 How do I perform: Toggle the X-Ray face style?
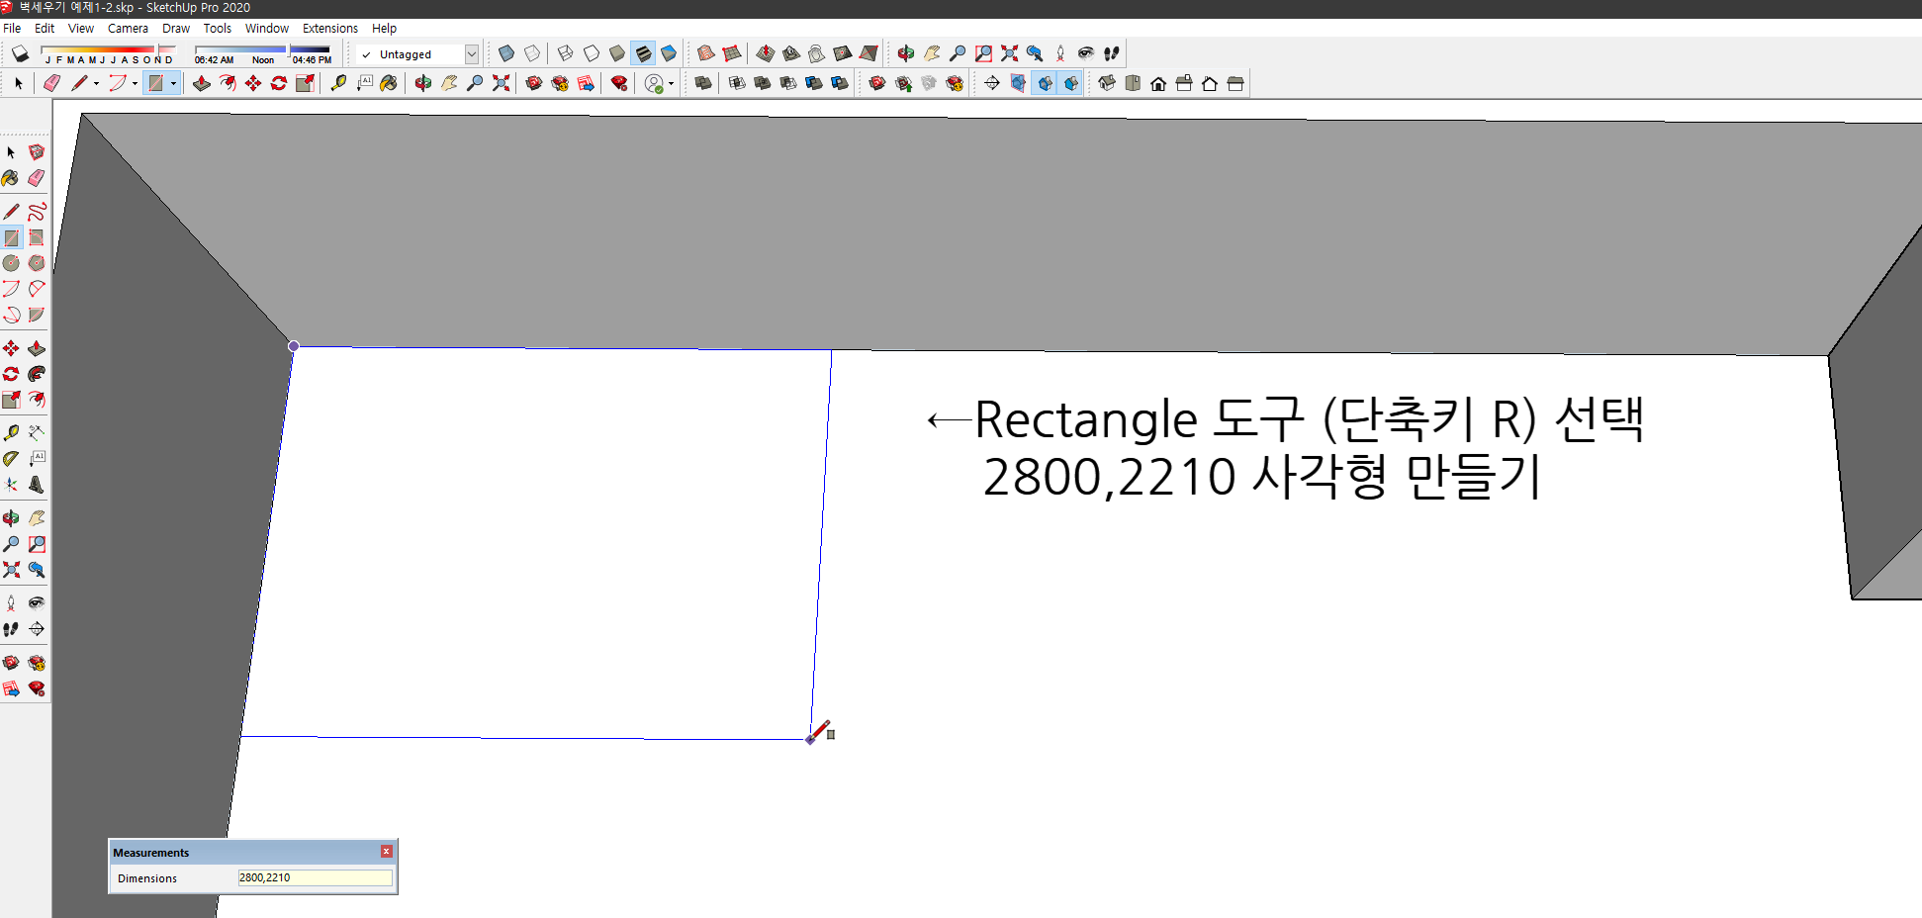tap(505, 53)
